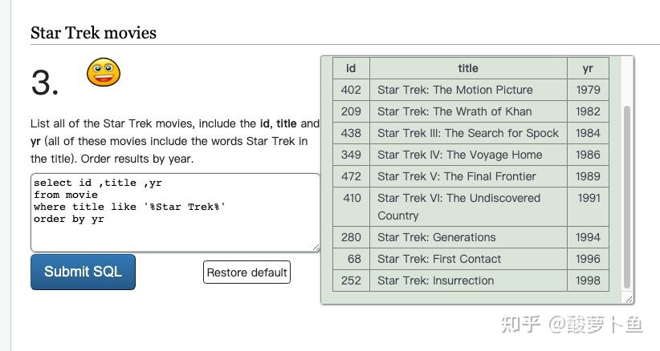
Task: Click Star Trek III: The Search for Spock
Action: 468,133
